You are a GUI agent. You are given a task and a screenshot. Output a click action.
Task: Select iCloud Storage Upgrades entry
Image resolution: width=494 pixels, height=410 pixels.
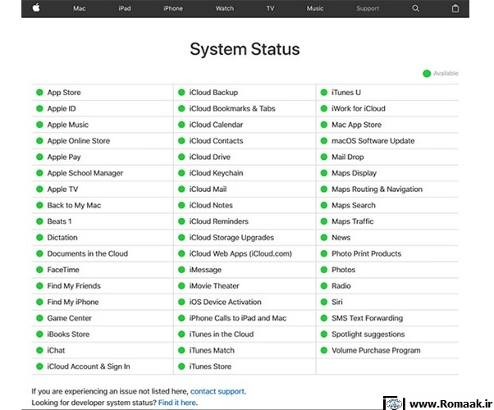click(231, 238)
